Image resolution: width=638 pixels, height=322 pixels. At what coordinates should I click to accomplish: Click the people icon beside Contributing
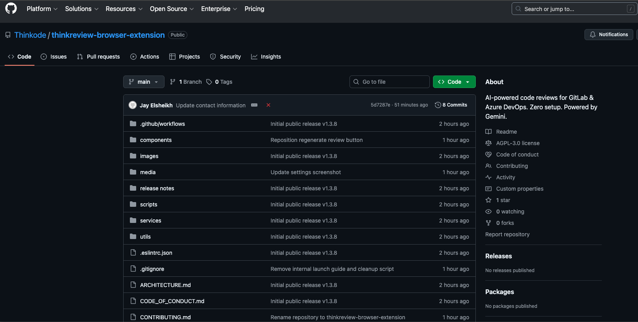pyautogui.click(x=488, y=166)
